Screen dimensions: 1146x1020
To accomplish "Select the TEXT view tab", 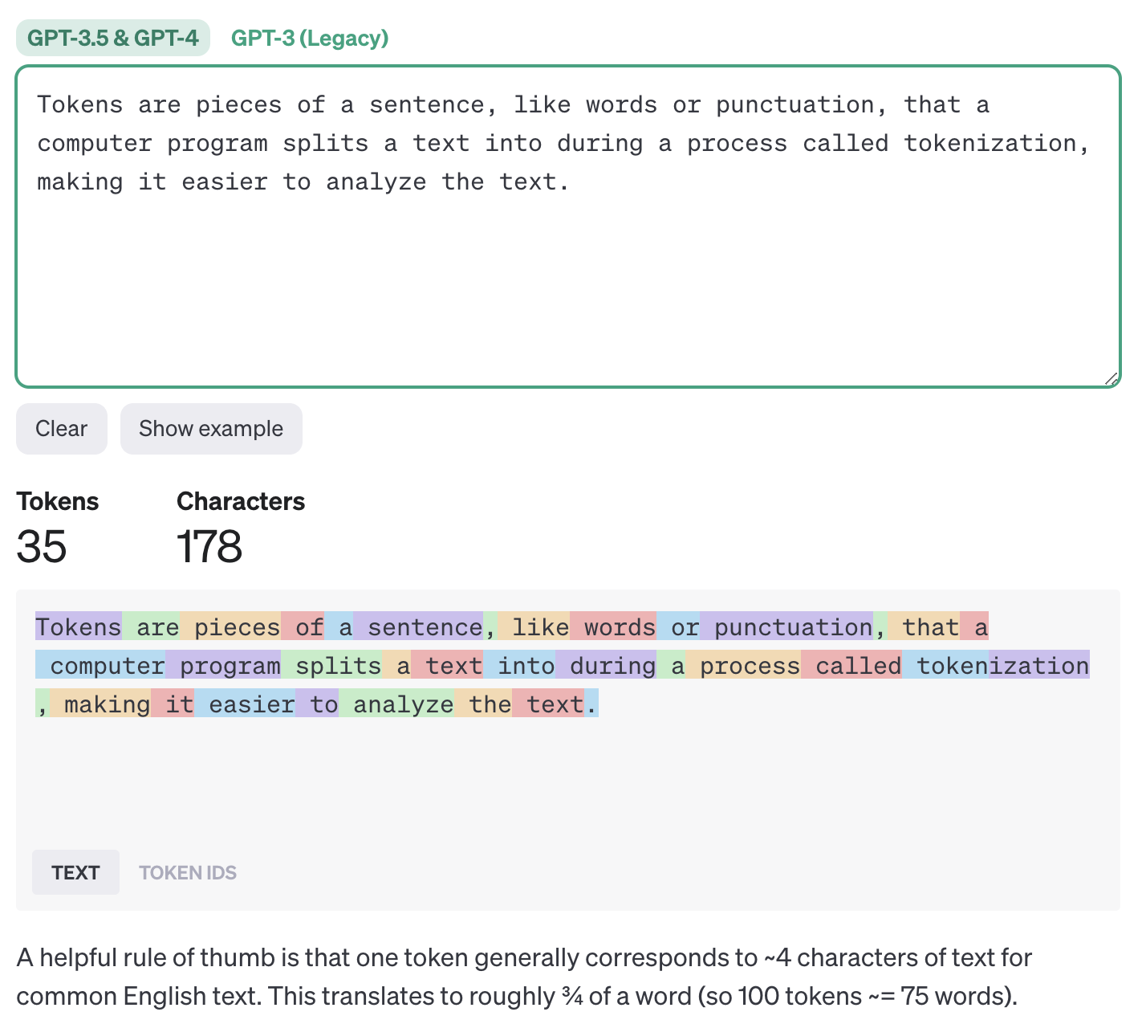I will click(75, 872).
